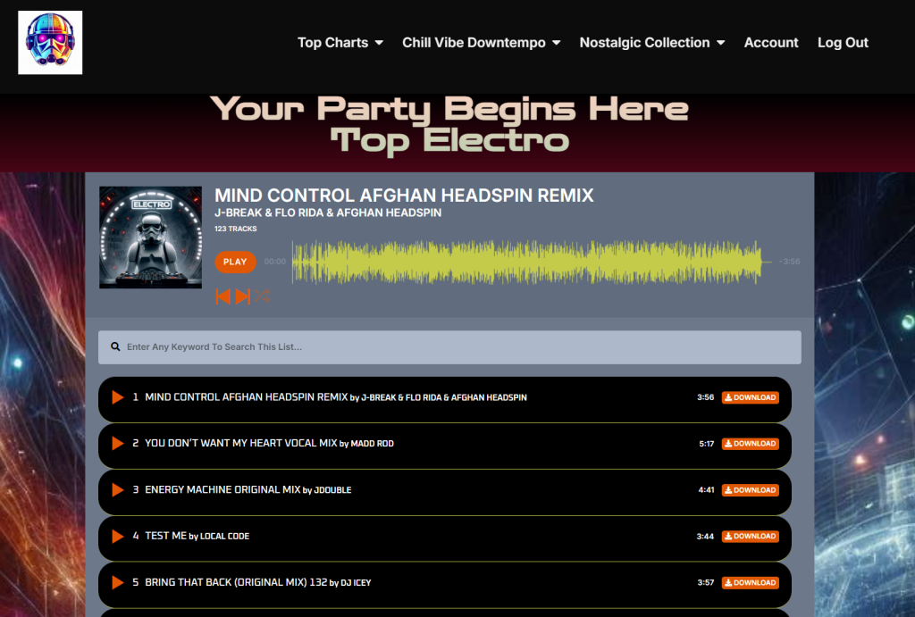Play track 2, You Don't Want My Heart
The width and height of the screenshot is (915, 617).
[118, 443]
